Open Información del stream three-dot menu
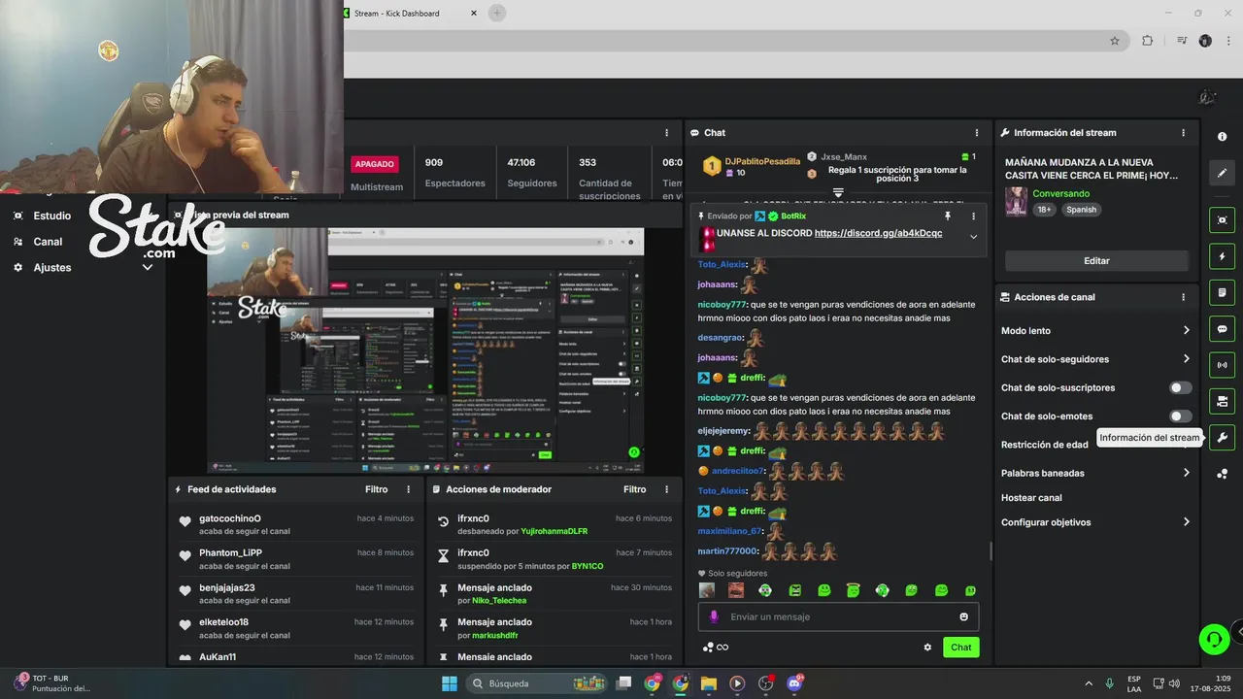 1183,133
